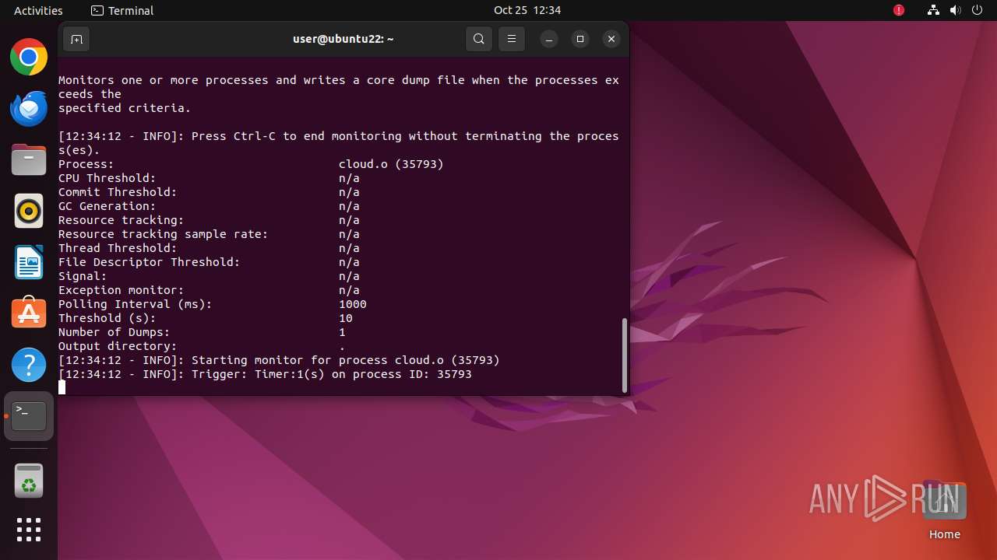Click the terminal title user@ubuntu22: ~
The image size is (997, 560).
pyautogui.click(x=343, y=39)
